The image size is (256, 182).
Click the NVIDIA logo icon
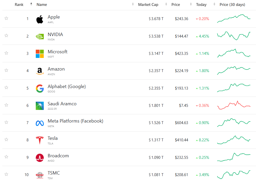pos(40,36)
